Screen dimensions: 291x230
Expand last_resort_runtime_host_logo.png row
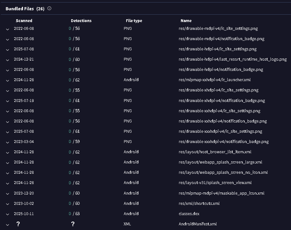click(7, 60)
